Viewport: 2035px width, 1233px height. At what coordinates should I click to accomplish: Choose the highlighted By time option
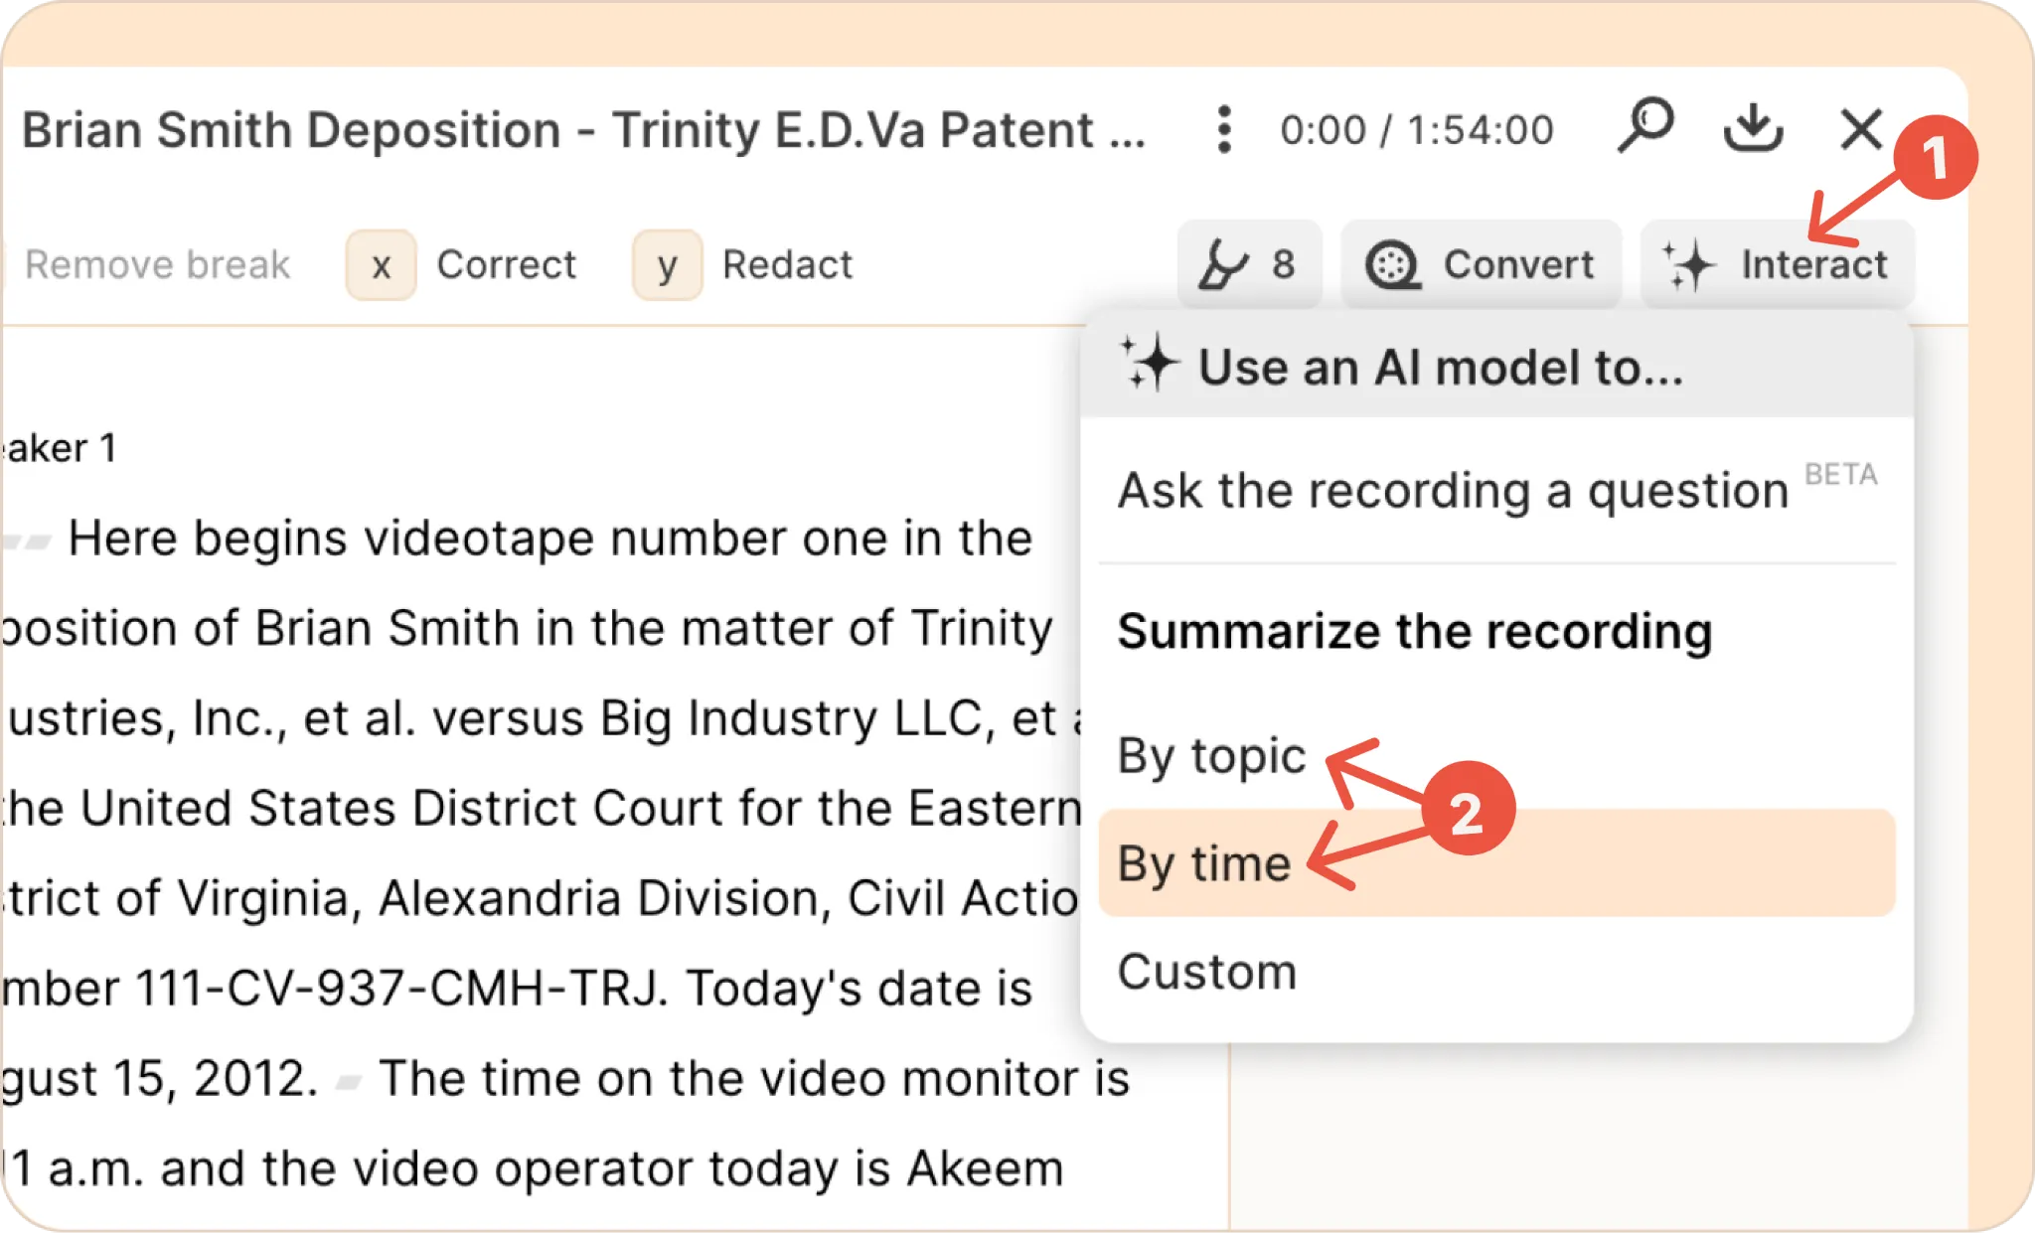[1496, 862]
